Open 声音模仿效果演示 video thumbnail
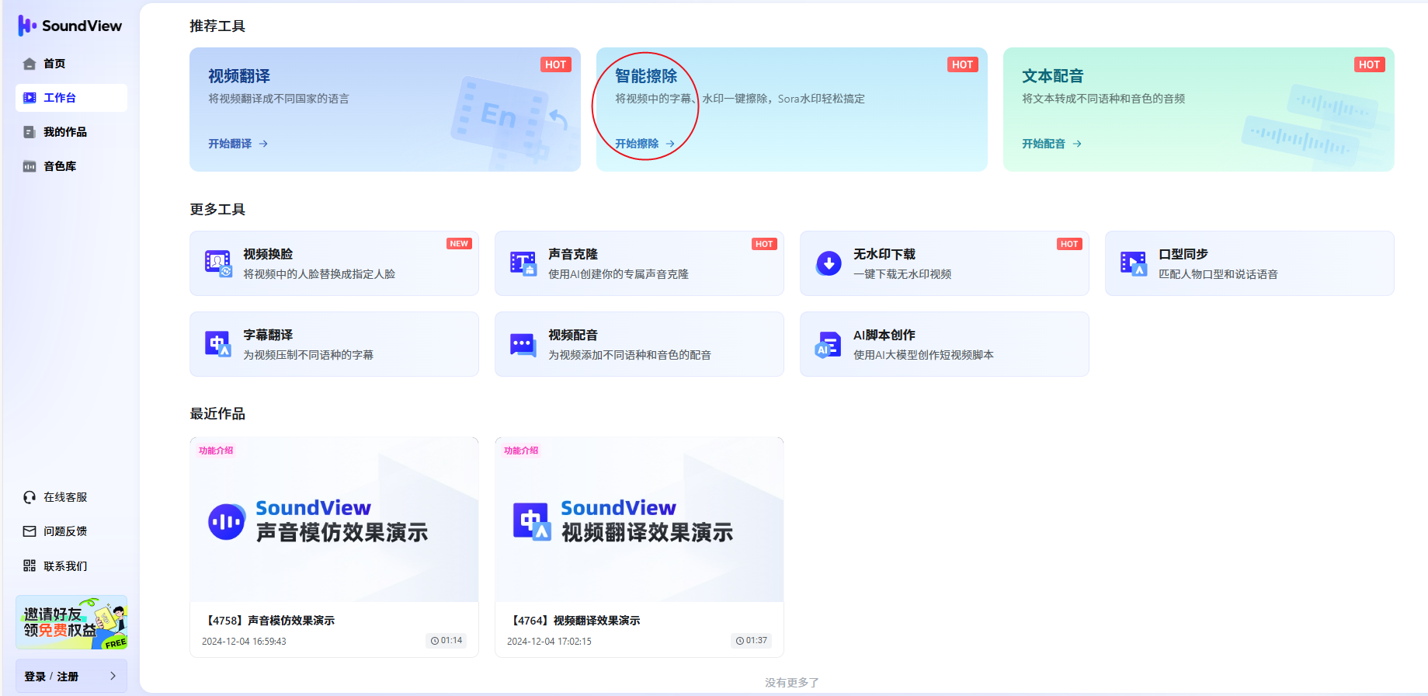1428x696 pixels. 334,519
